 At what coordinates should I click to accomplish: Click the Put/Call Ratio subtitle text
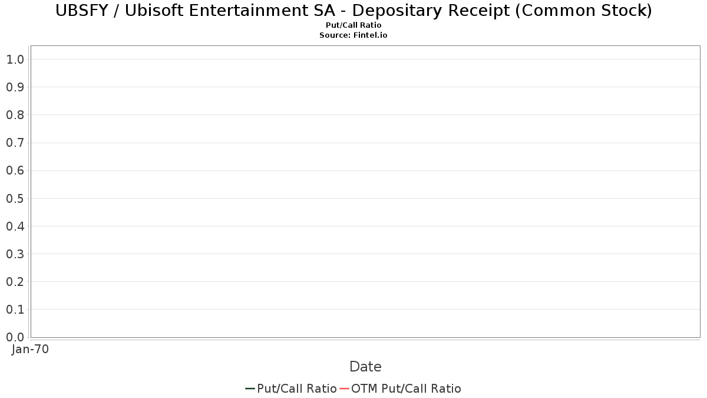pos(353,25)
